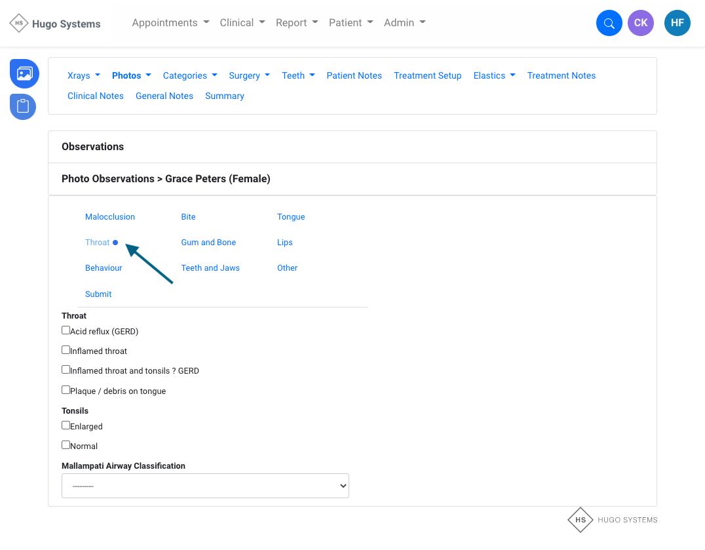
Task: Open the photo gallery sidebar icon
Action: [x=24, y=73]
